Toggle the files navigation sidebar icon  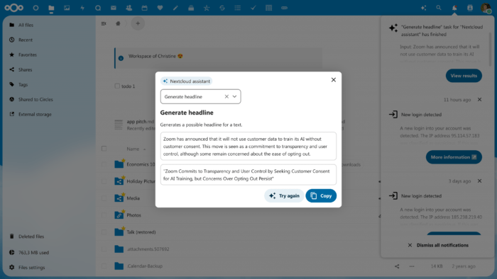104,23
